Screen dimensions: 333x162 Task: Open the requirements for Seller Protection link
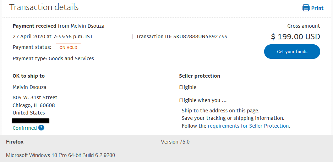point(248,126)
